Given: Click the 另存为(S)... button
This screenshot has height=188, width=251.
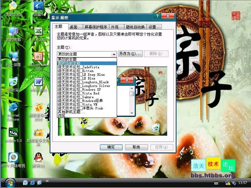Looking at the screenshot, I should coord(130,54).
